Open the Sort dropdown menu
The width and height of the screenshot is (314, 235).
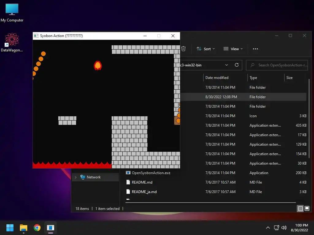tap(206, 49)
